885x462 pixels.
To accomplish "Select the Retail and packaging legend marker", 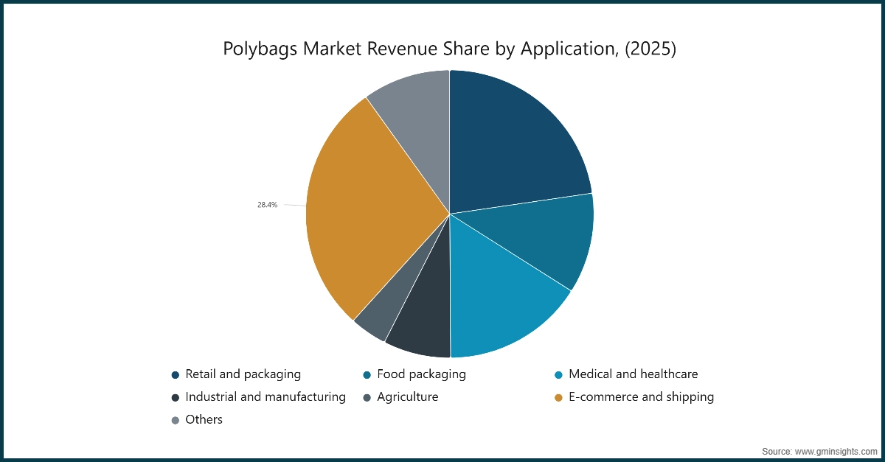I will (x=176, y=374).
